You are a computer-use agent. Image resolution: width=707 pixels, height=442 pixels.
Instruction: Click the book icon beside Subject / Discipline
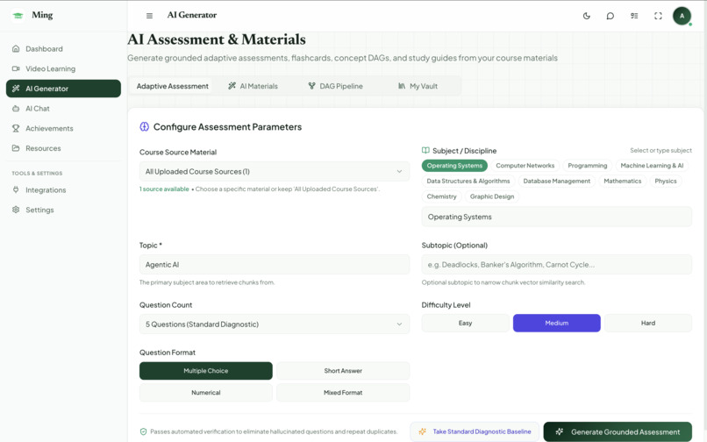[x=425, y=150]
